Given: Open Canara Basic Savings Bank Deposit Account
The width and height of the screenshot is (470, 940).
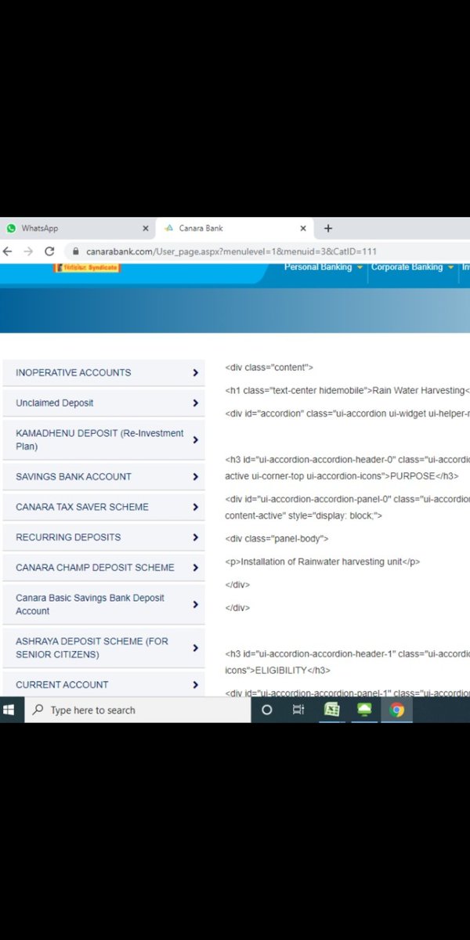Looking at the screenshot, I should (103, 604).
